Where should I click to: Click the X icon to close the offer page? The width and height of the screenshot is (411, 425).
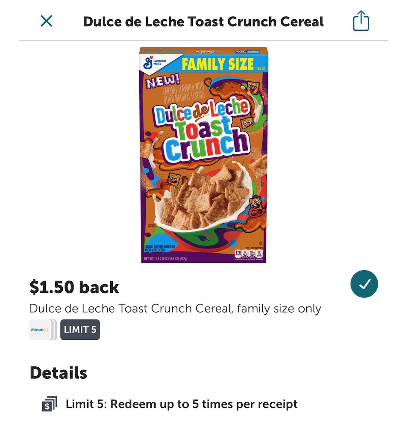[47, 20]
